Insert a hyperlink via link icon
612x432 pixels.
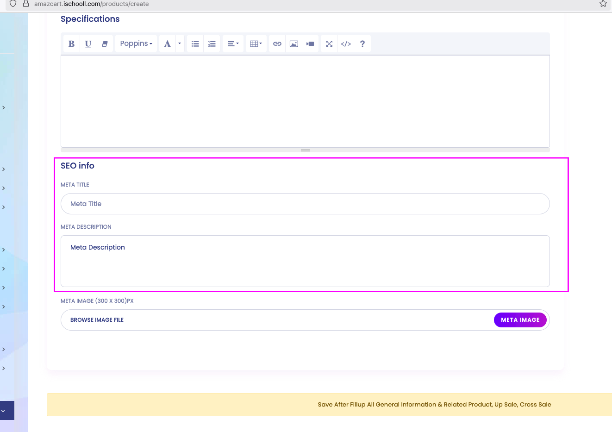click(277, 44)
